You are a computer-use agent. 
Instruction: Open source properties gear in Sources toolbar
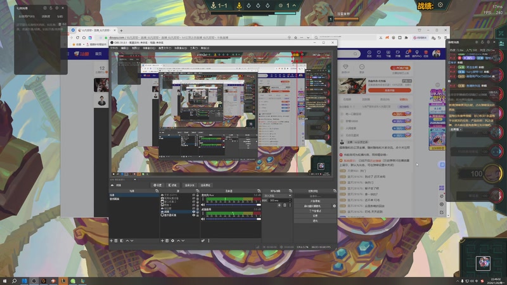(172, 241)
